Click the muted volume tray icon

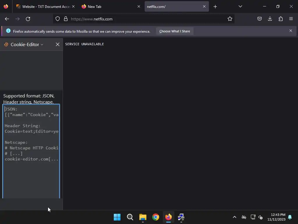tap(260, 217)
